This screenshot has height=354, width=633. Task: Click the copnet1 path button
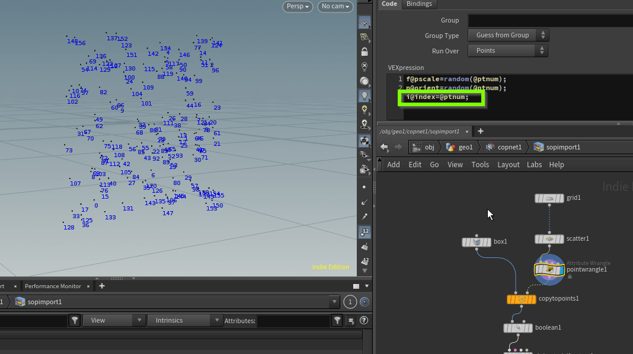click(x=504, y=147)
